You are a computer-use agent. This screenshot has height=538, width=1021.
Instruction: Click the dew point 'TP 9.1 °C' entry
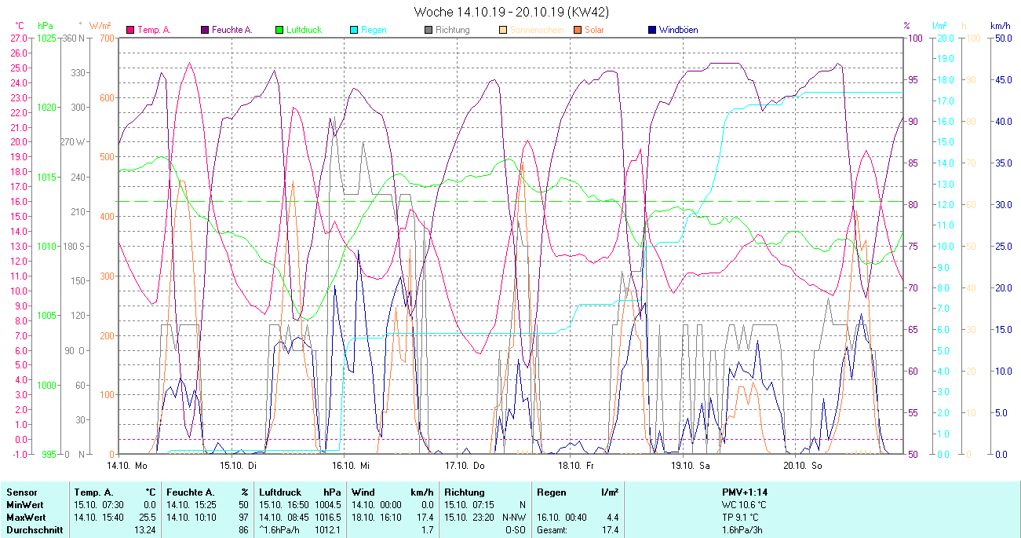pos(742,518)
